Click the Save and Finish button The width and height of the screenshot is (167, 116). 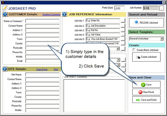[146, 100]
